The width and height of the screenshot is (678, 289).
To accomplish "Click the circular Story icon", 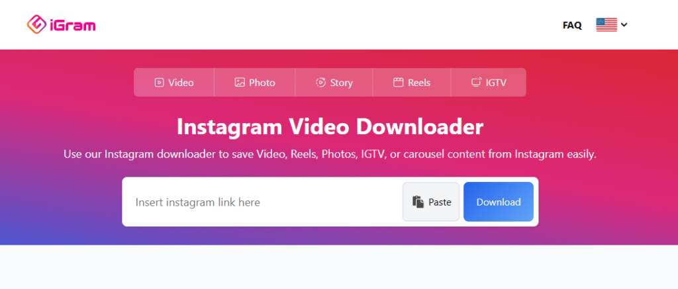I will click(x=320, y=83).
